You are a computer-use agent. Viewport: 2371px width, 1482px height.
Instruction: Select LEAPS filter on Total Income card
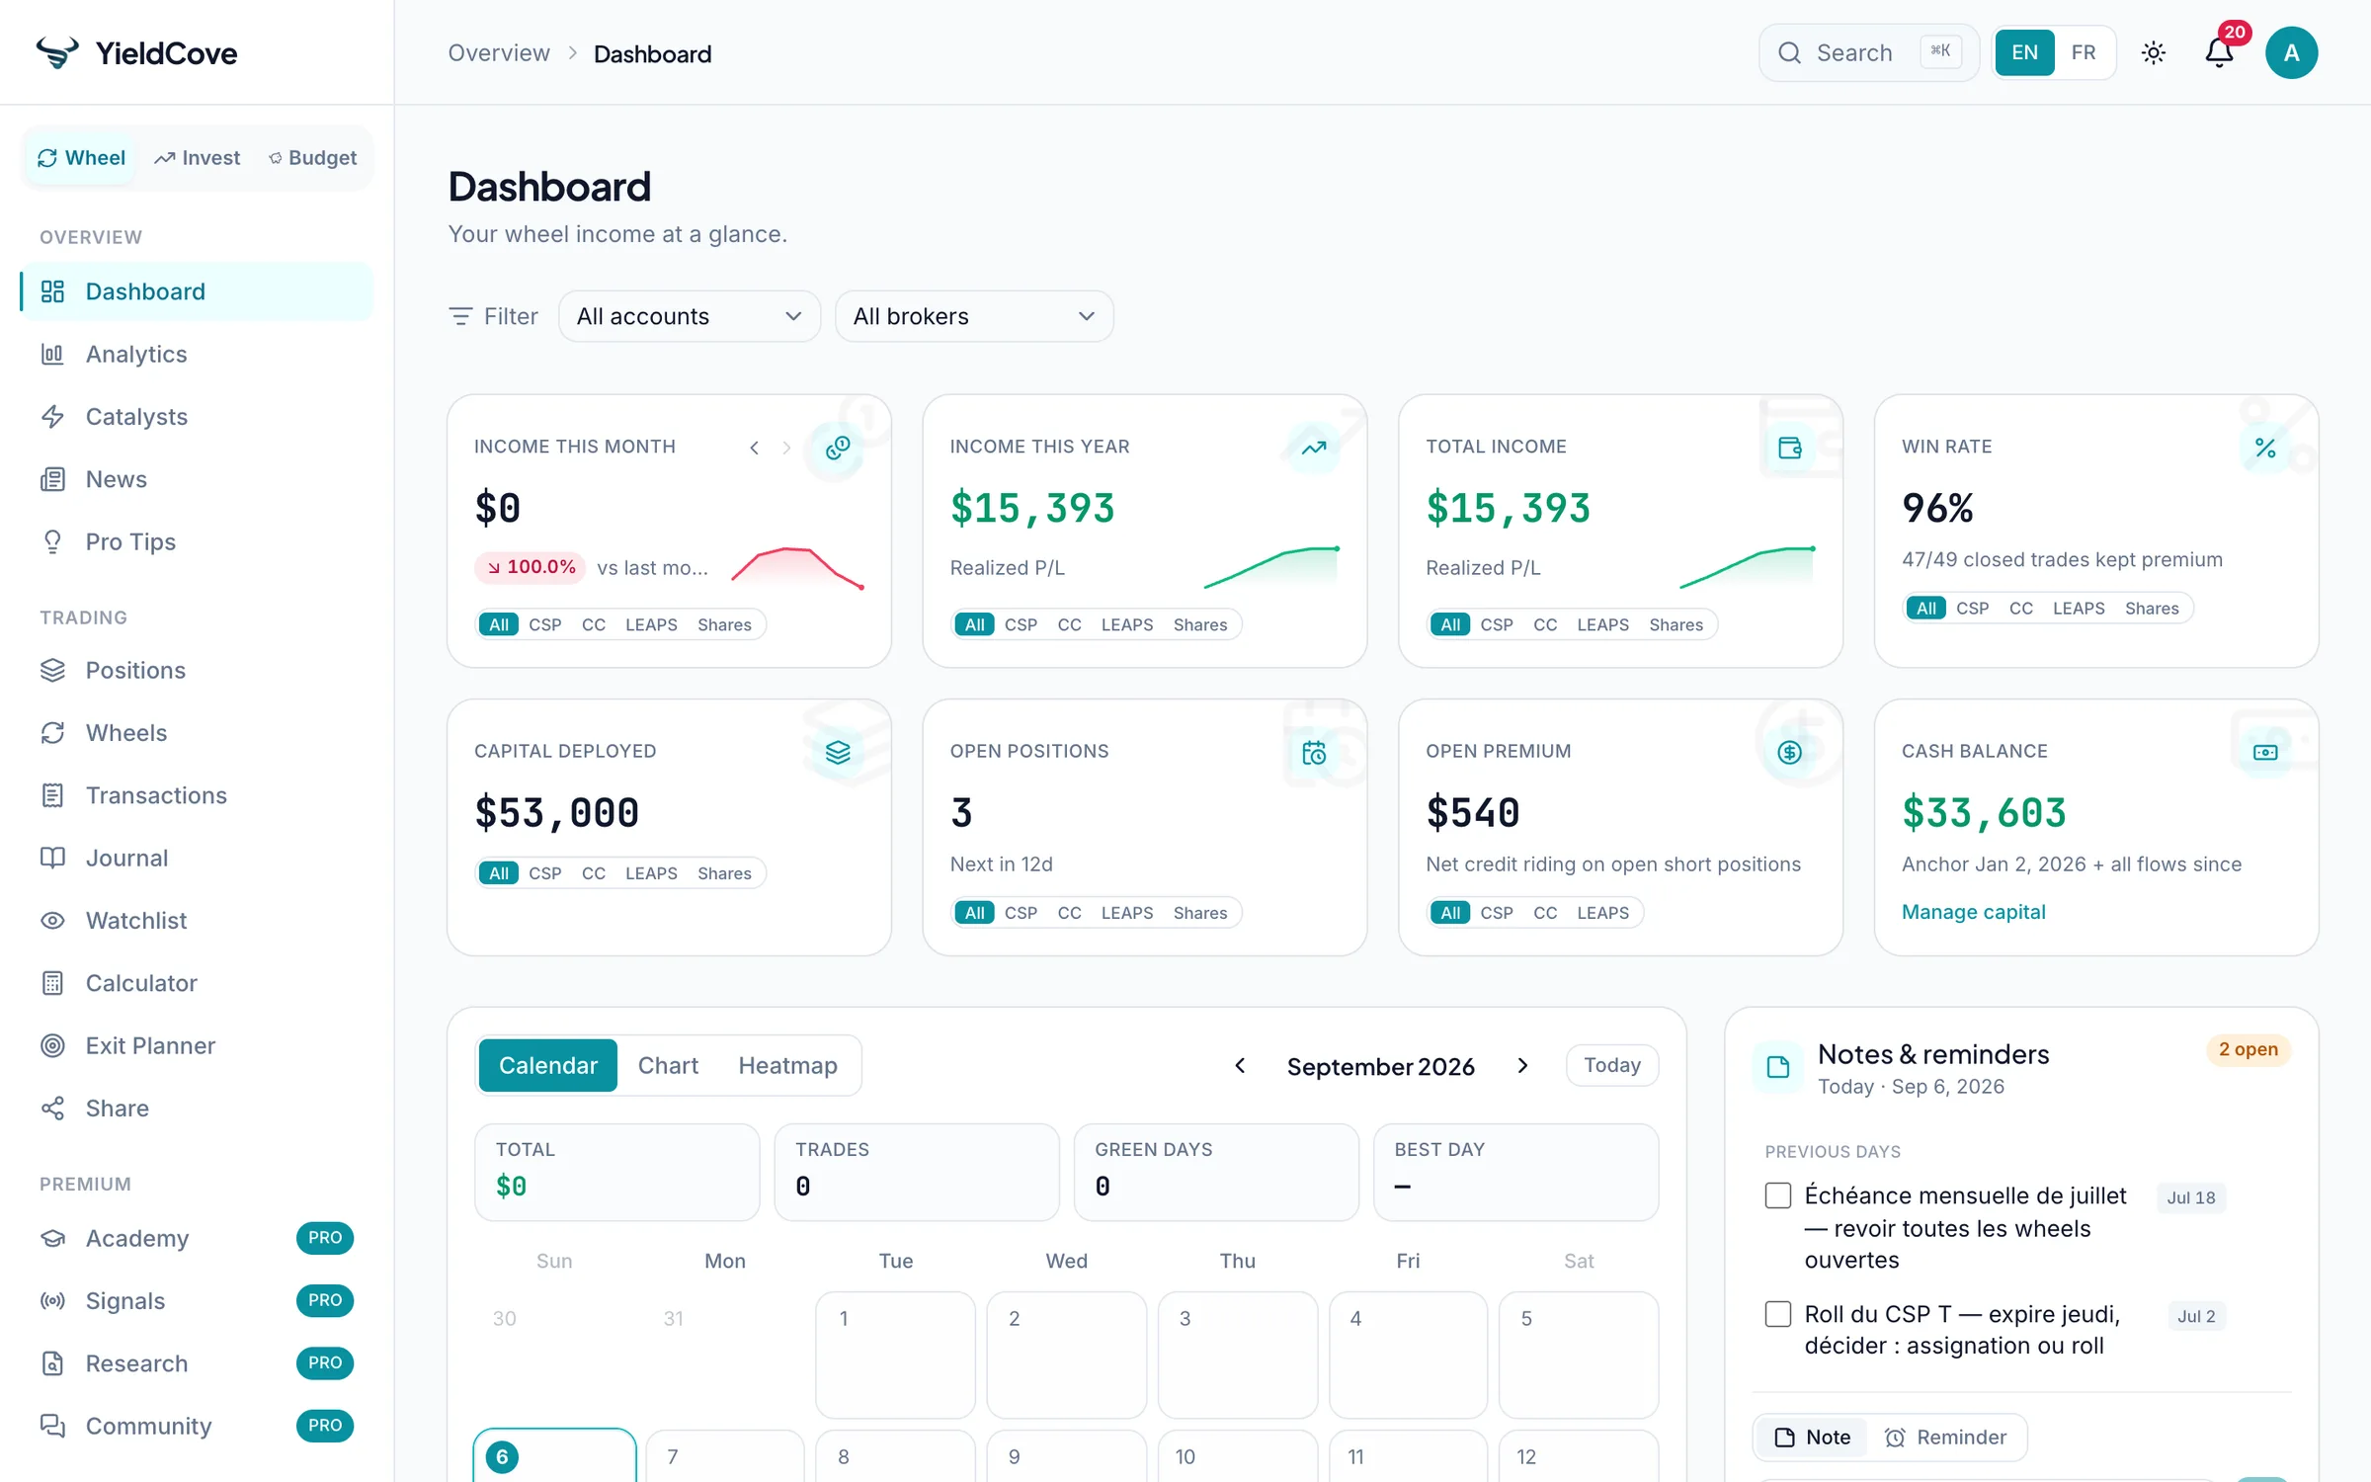[x=1602, y=624]
